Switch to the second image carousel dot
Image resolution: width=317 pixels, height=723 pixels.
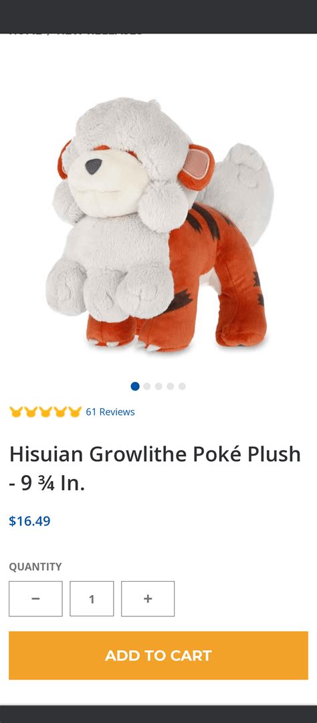click(146, 387)
